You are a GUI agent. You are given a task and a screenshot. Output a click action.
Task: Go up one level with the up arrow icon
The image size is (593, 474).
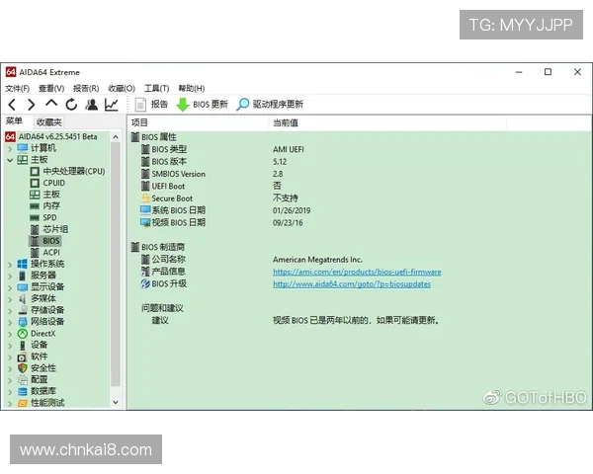click(x=51, y=103)
